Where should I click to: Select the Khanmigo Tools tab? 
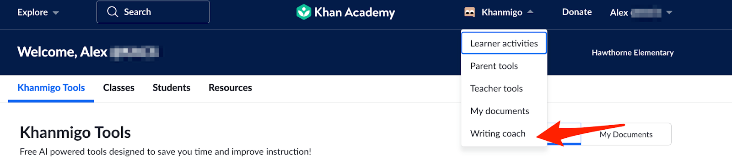(51, 88)
